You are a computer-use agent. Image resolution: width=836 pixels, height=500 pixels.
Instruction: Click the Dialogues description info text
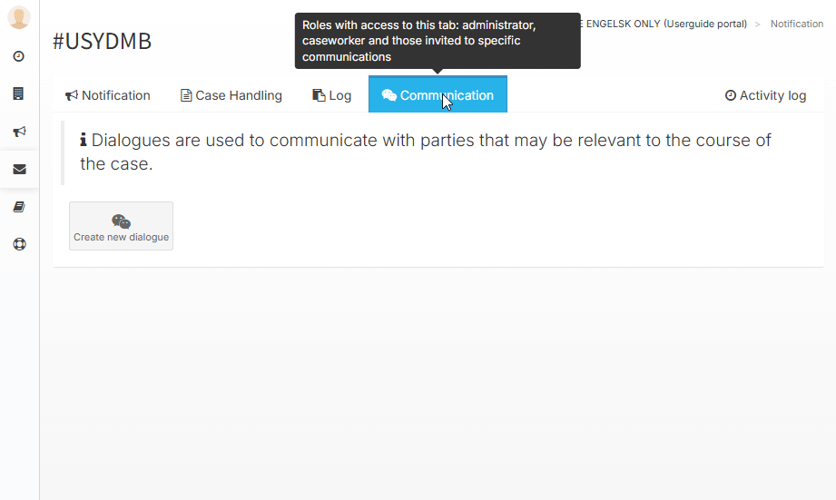(x=427, y=152)
